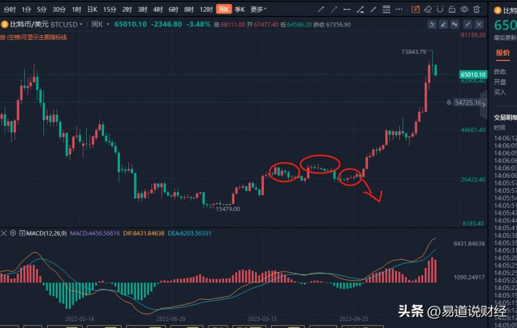Select the horizontal line drawing tool

point(347,10)
